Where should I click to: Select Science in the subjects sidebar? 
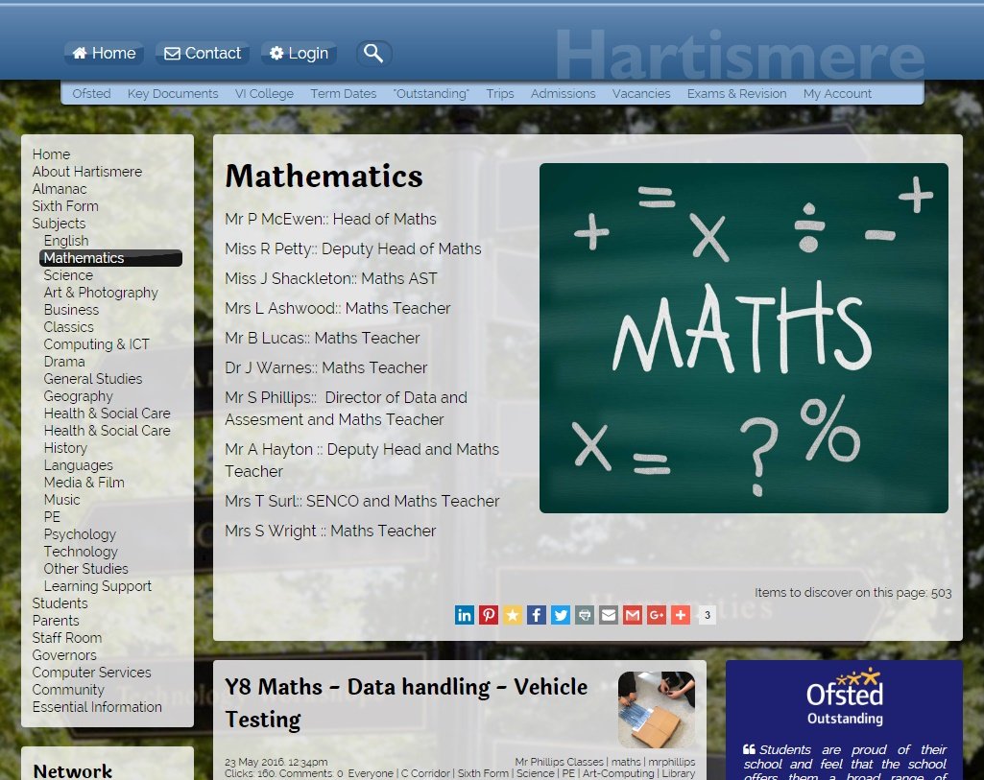click(68, 275)
